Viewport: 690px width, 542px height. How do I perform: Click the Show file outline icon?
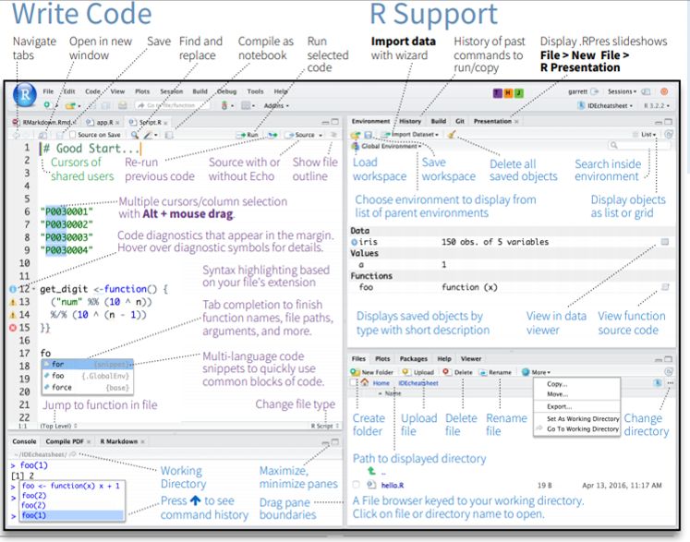(x=333, y=135)
